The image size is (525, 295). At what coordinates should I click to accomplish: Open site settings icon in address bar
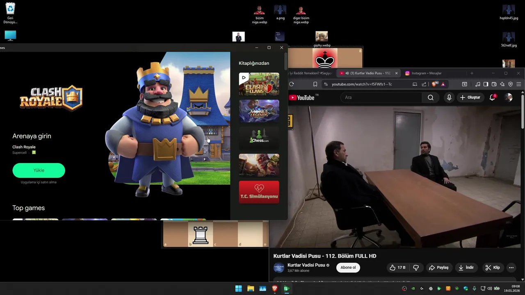(326, 84)
